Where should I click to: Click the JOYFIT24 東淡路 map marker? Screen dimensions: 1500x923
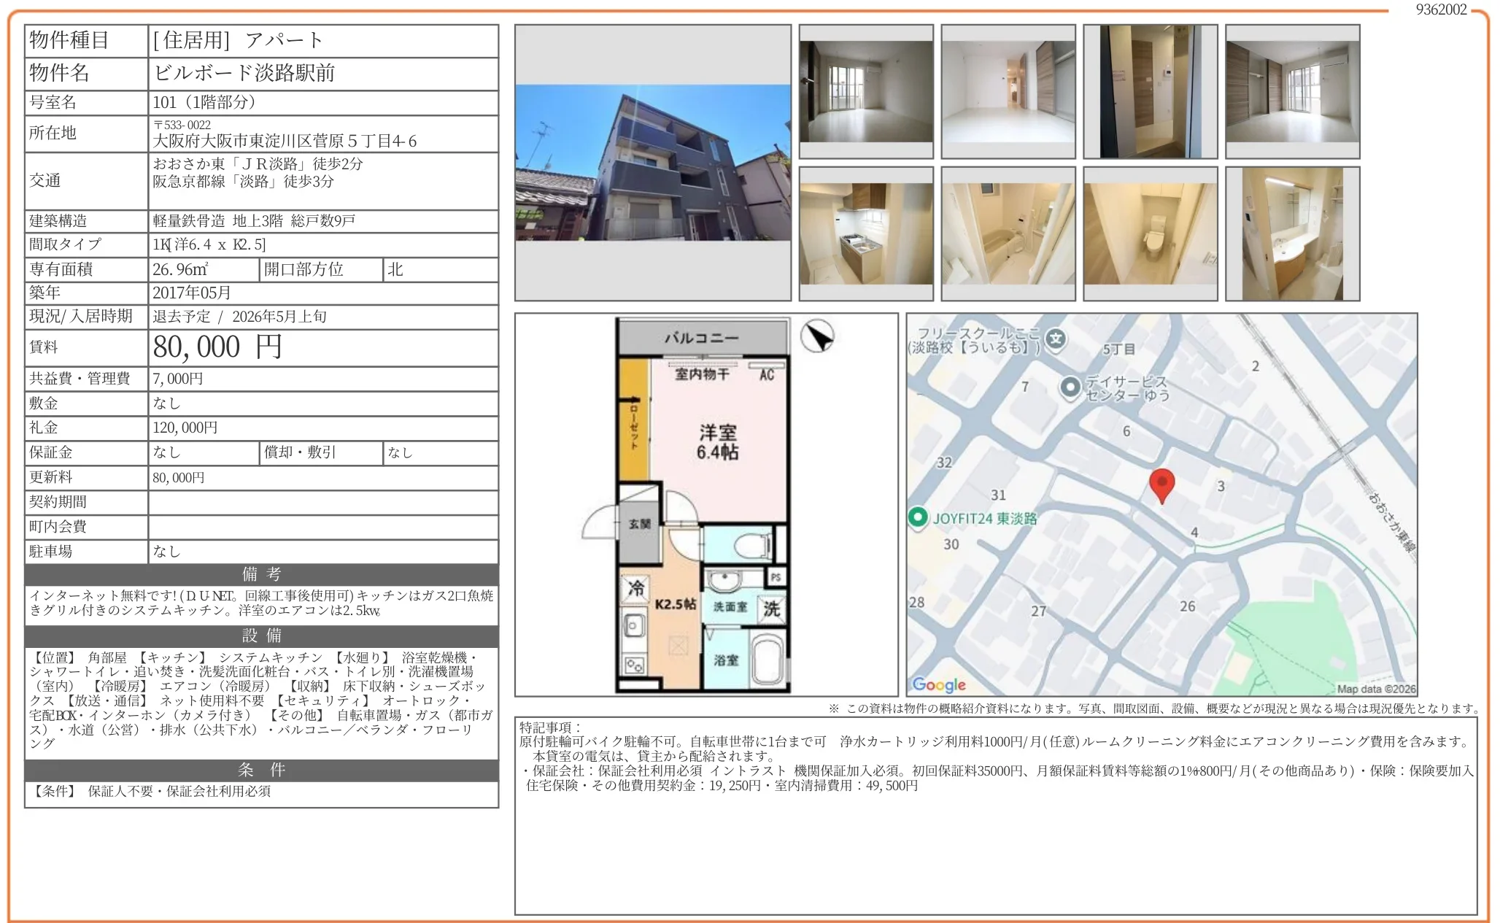click(x=917, y=517)
